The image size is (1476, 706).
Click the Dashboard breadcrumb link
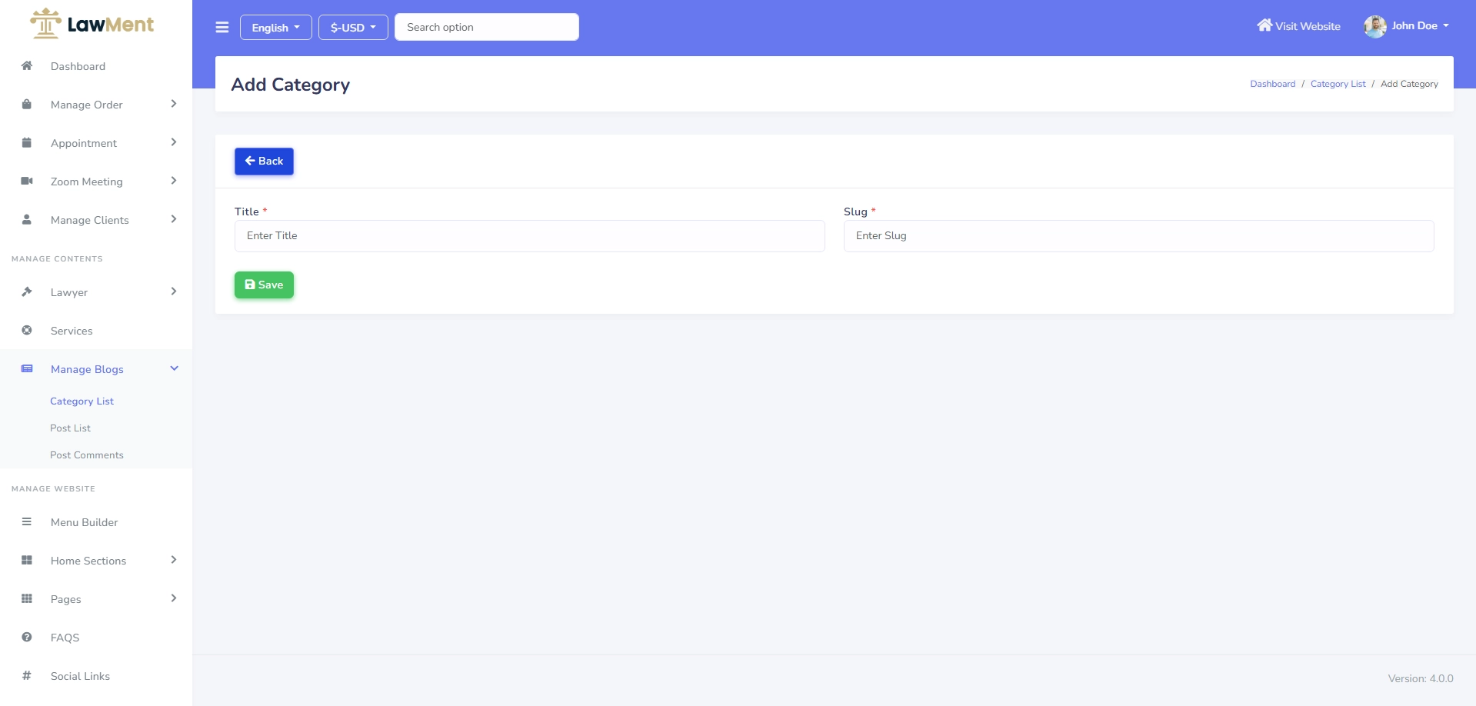tap(1272, 84)
